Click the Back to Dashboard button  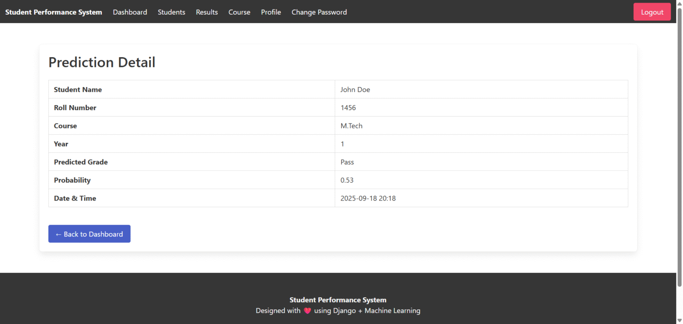pos(89,234)
